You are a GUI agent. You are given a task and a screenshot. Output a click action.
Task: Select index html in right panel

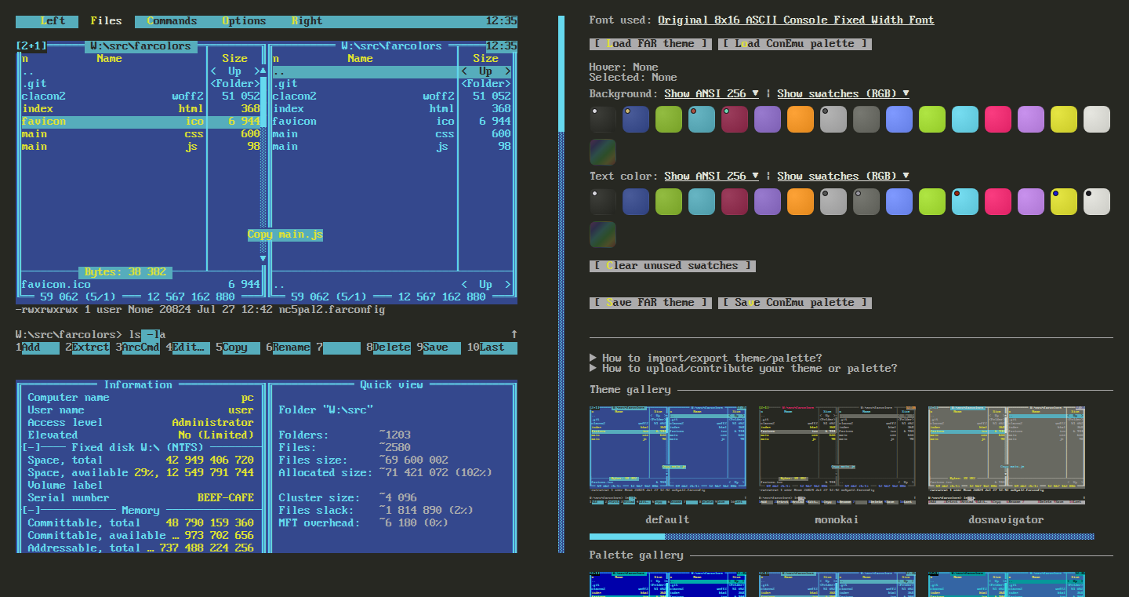tap(392, 109)
